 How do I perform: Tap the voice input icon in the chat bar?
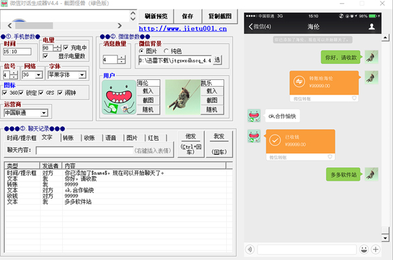pos(250,249)
